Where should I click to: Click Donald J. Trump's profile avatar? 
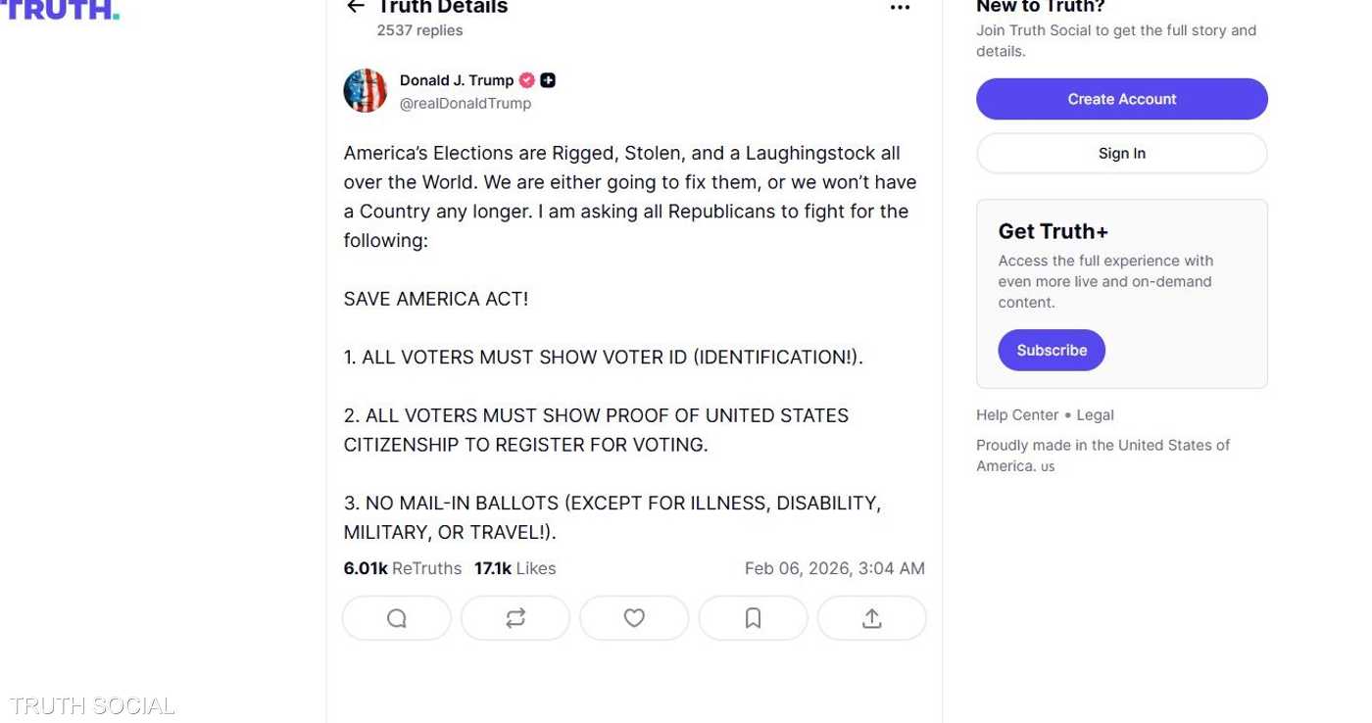pyautogui.click(x=366, y=91)
